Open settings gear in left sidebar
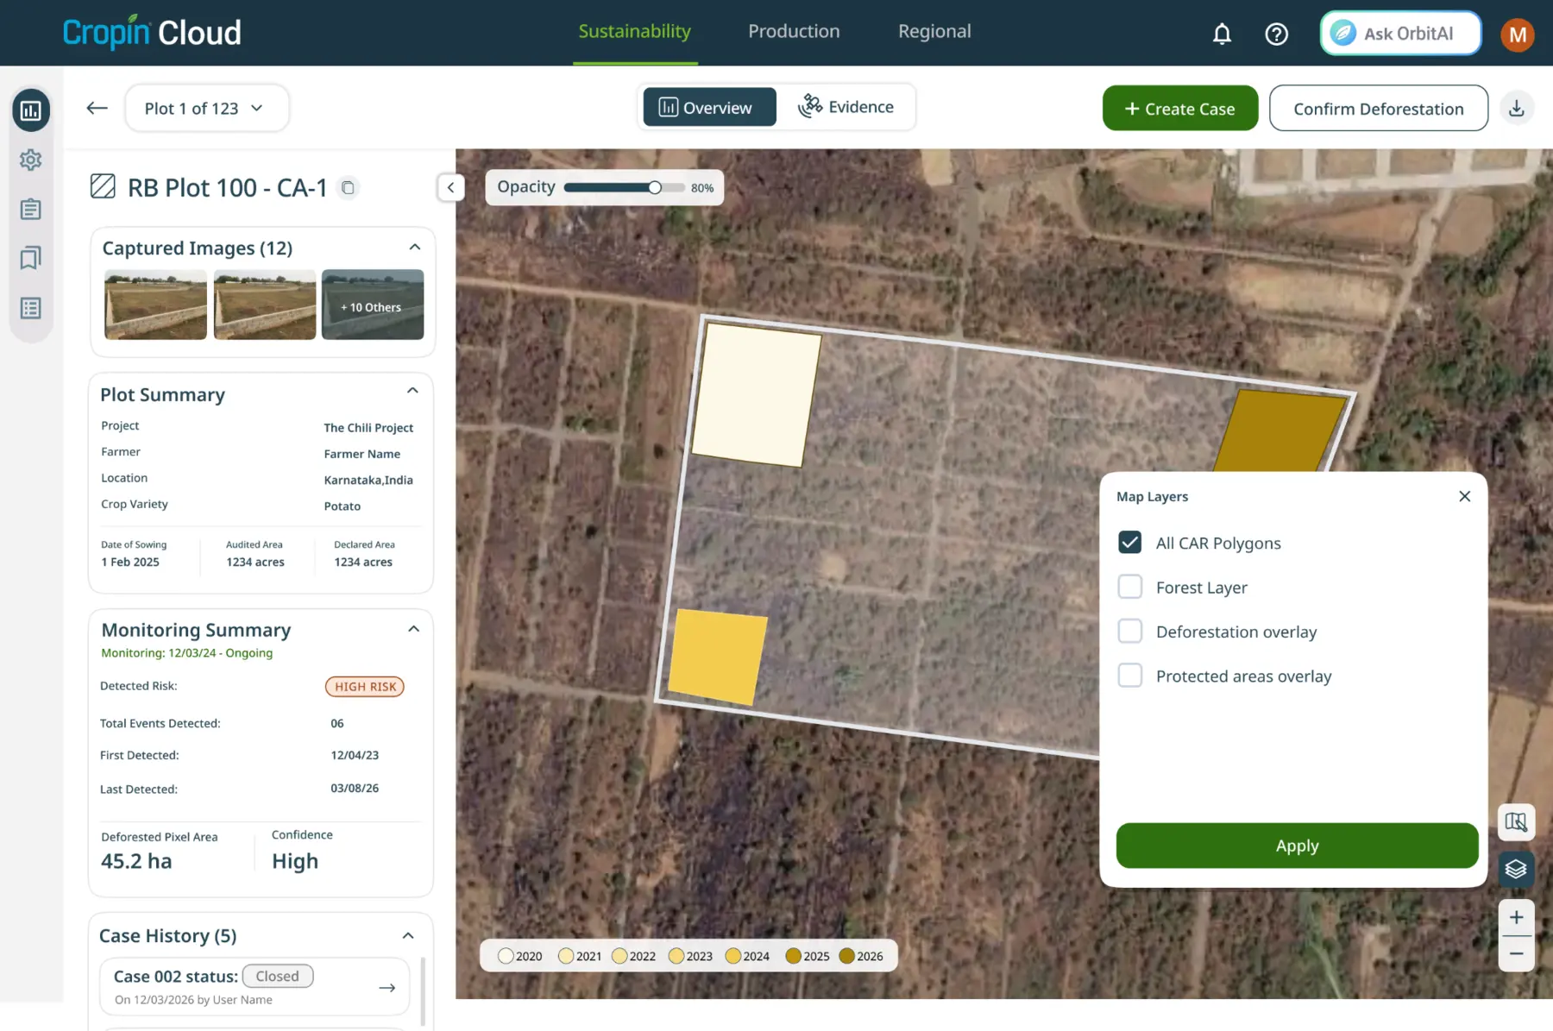Viewport: 1553px width, 1031px height. pos(31,160)
